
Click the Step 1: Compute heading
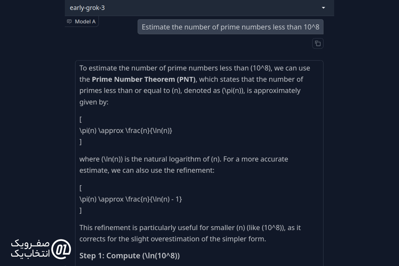pos(130,256)
